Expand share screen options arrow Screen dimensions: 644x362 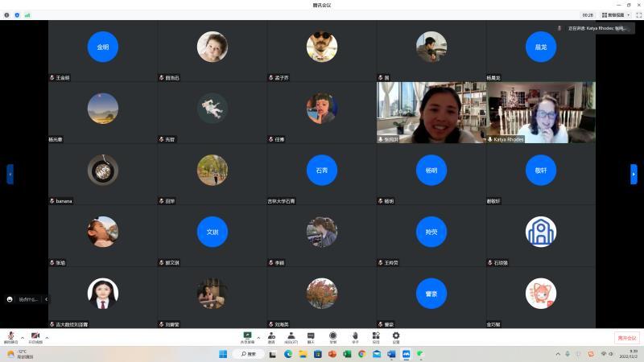[x=258, y=337]
